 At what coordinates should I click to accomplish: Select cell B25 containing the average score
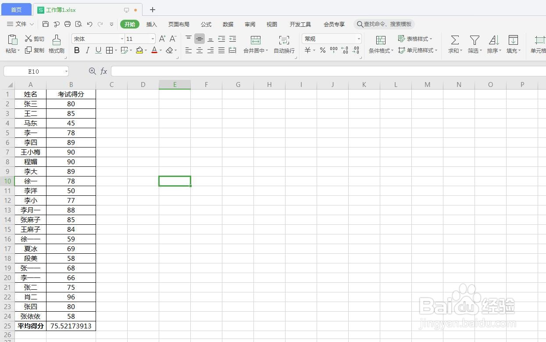click(71, 326)
